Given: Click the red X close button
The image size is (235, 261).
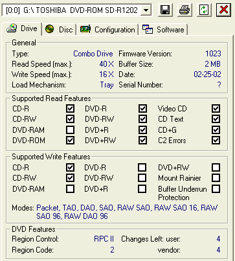Looking at the screenshot, I should tap(223, 10).
